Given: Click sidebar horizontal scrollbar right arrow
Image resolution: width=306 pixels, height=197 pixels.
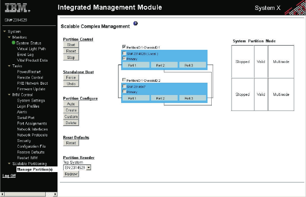Looking at the screenshot, I should [x=55, y=194].
